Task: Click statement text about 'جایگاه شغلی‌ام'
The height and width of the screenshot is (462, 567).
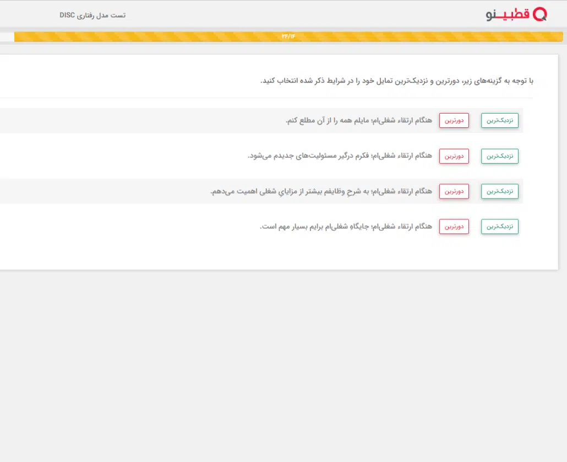Action: point(346,227)
